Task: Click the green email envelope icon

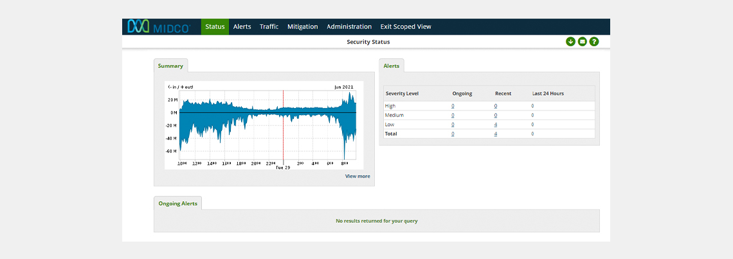Action: [x=583, y=42]
